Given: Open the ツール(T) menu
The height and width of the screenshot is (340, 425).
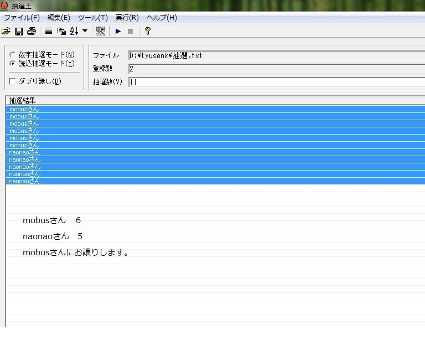Looking at the screenshot, I should coord(93,18).
